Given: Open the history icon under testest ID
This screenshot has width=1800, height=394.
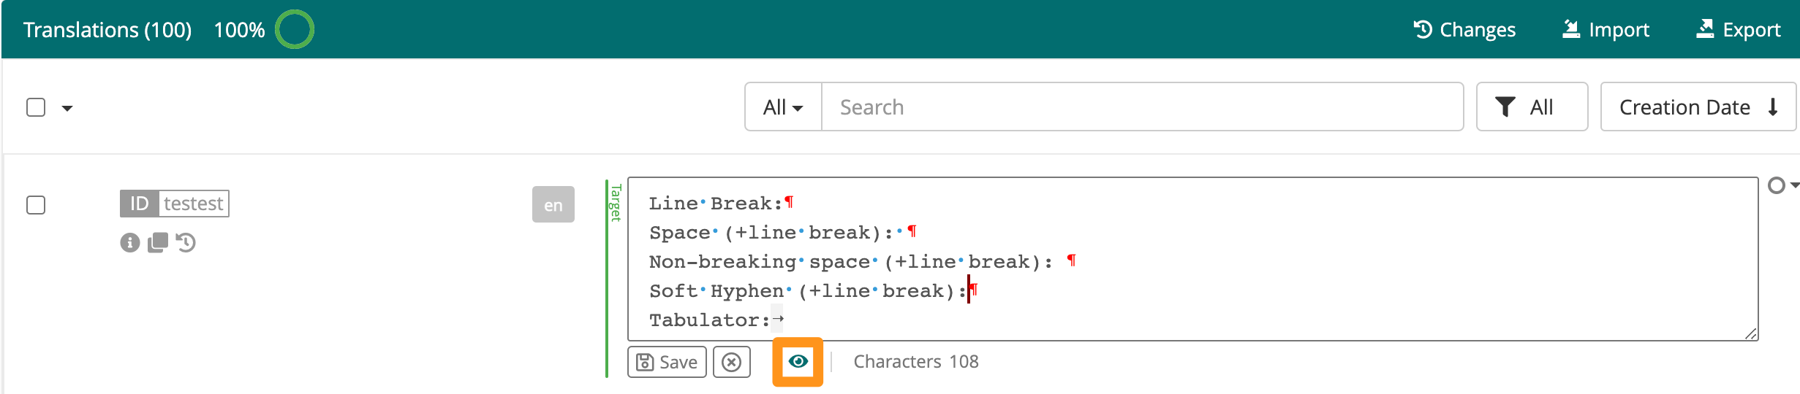Looking at the screenshot, I should tap(186, 242).
